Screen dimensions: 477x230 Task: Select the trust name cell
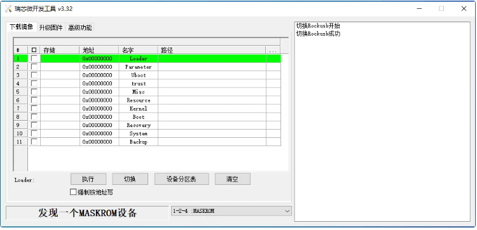[139, 84]
